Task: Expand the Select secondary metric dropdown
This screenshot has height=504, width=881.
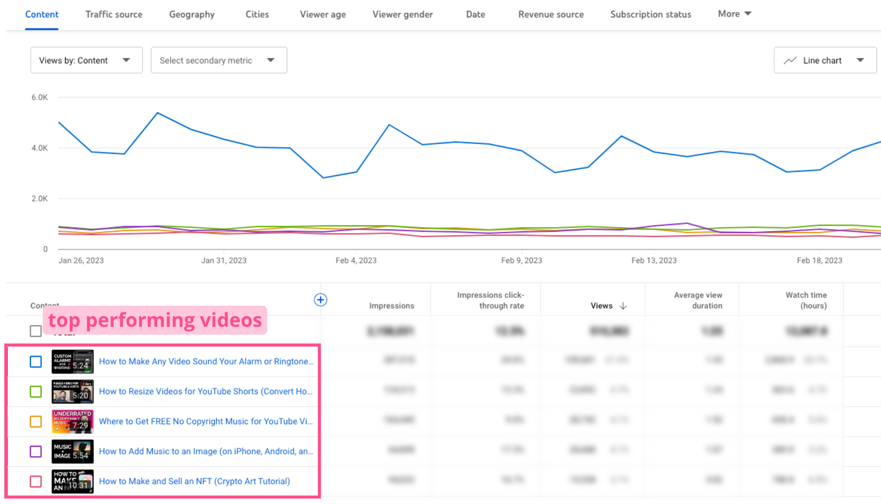Action: (x=219, y=60)
